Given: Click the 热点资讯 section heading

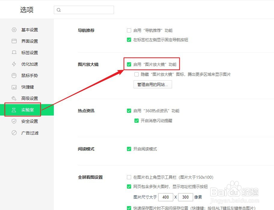Looking at the screenshot, I should click(x=86, y=111).
